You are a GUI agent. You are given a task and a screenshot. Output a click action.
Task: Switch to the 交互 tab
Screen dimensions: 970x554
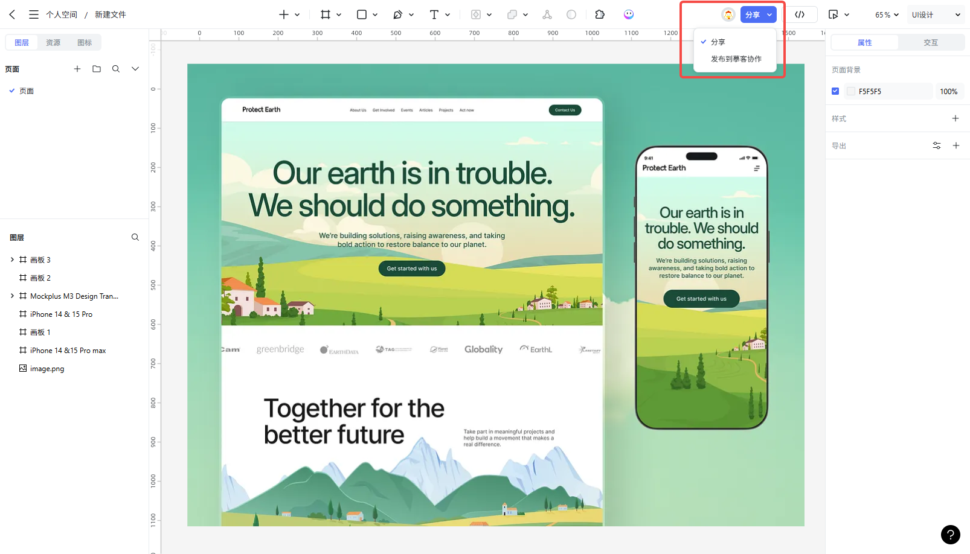click(930, 42)
